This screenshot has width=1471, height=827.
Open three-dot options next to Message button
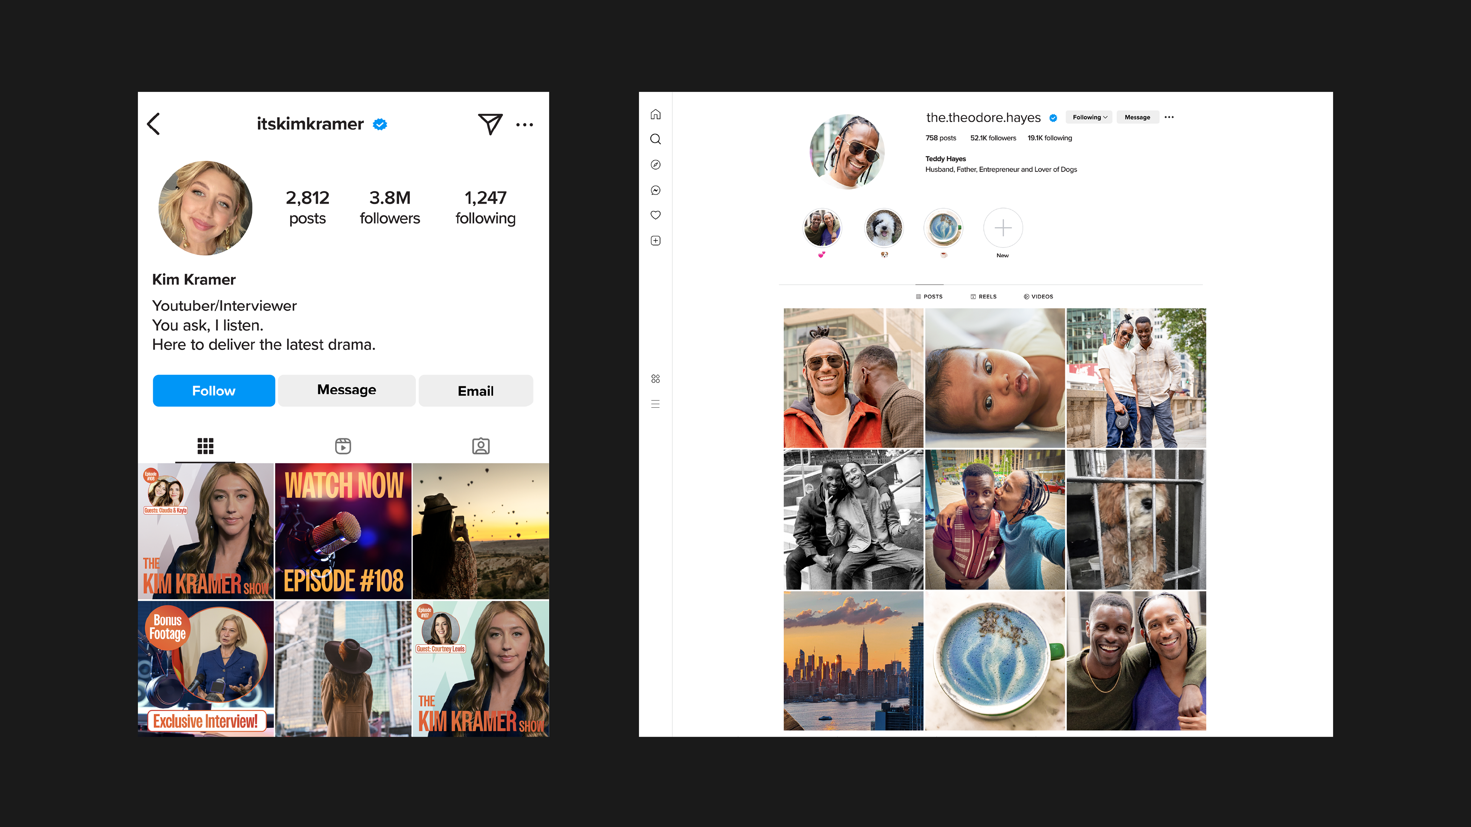click(1169, 117)
